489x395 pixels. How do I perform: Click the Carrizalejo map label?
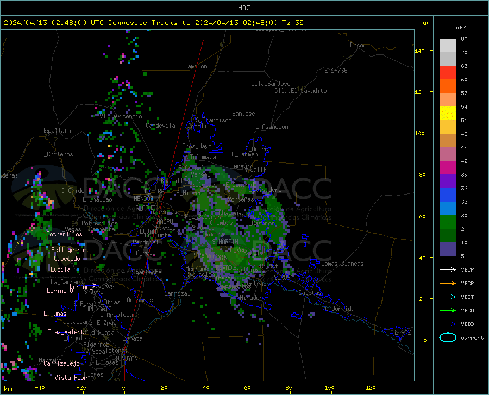[62, 363]
